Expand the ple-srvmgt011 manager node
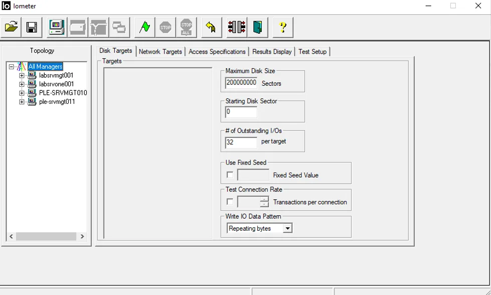The width and height of the screenshot is (491, 295). pos(22,102)
